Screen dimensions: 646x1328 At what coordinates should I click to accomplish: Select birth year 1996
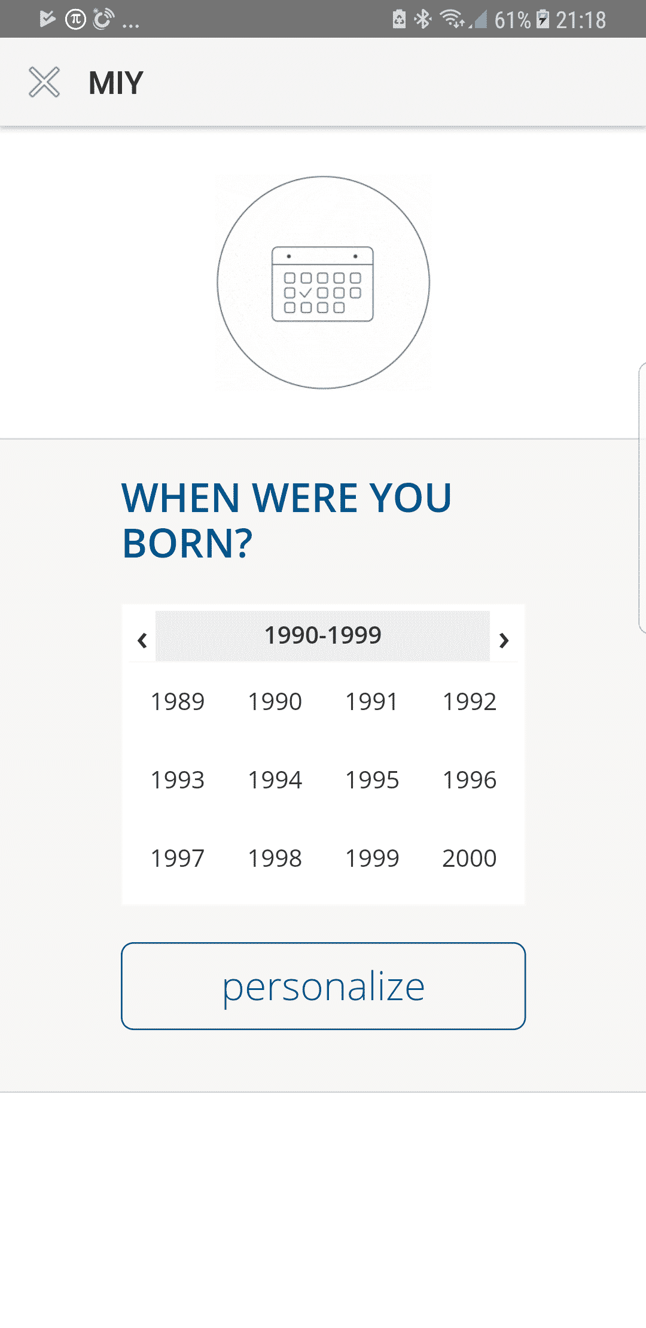(x=470, y=780)
